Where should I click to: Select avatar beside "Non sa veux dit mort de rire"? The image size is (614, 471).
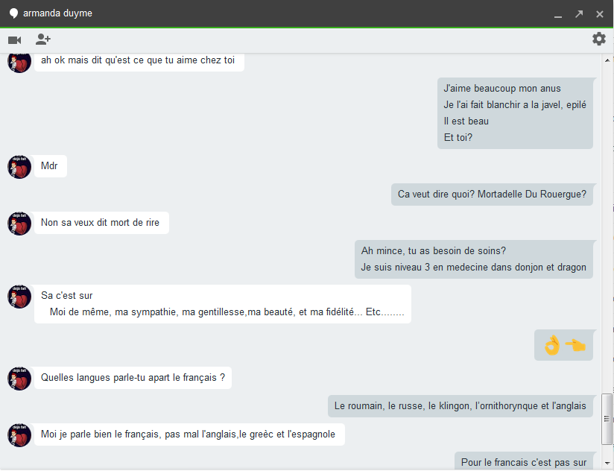point(19,223)
